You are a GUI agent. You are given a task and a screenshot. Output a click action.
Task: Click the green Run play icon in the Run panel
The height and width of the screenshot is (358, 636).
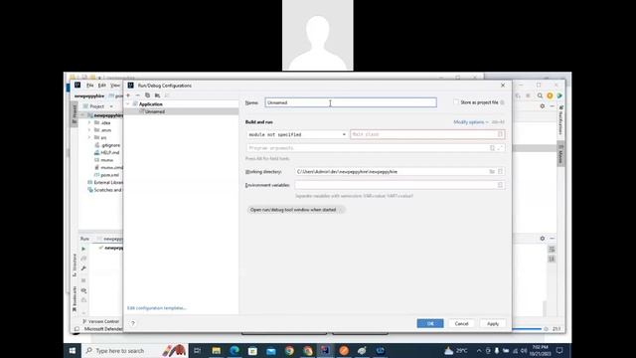[83, 249]
